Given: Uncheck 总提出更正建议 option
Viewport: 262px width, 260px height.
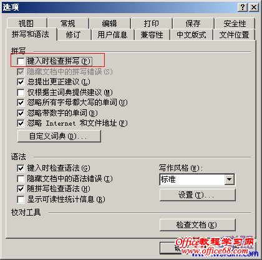Looking at the screenshot, I should (21, 82).
